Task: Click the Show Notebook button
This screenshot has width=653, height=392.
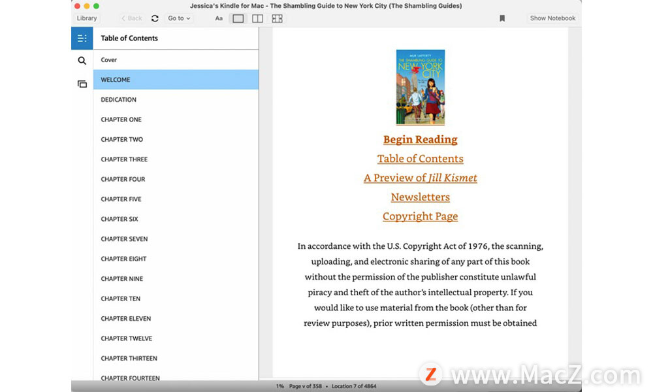Action: [552, 18]
